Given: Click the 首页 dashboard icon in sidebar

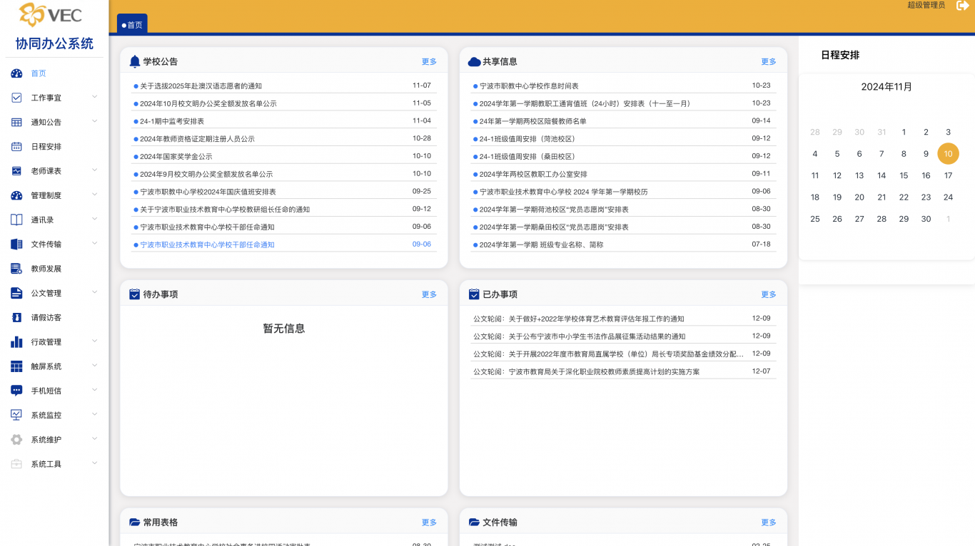Looking at the screenshot, I should point(16,73).
